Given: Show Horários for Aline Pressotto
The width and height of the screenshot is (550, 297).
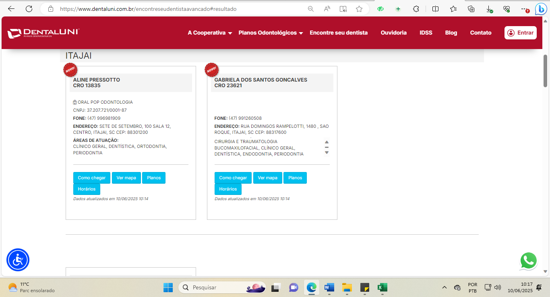Looking at the screenshot, I should (87, 189).
